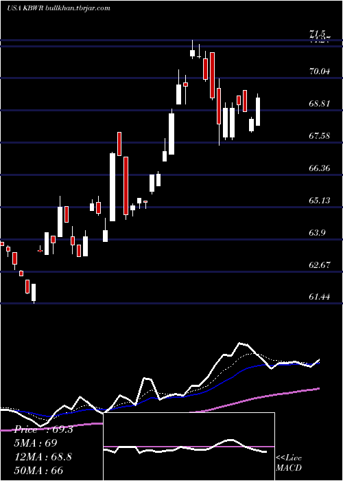
Task: Select the 67.58 price level label
Action: coord(320,135)
